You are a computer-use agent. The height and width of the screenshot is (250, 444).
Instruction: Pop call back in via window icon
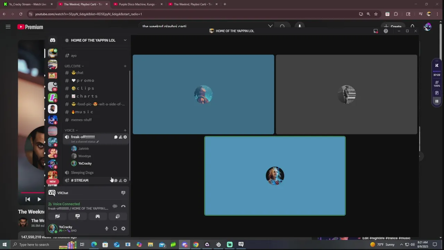point(376,31)
